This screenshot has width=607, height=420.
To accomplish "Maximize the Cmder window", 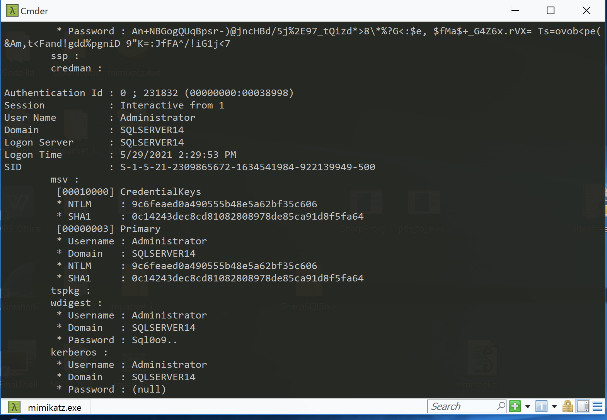I will click(x=551, y=11).
